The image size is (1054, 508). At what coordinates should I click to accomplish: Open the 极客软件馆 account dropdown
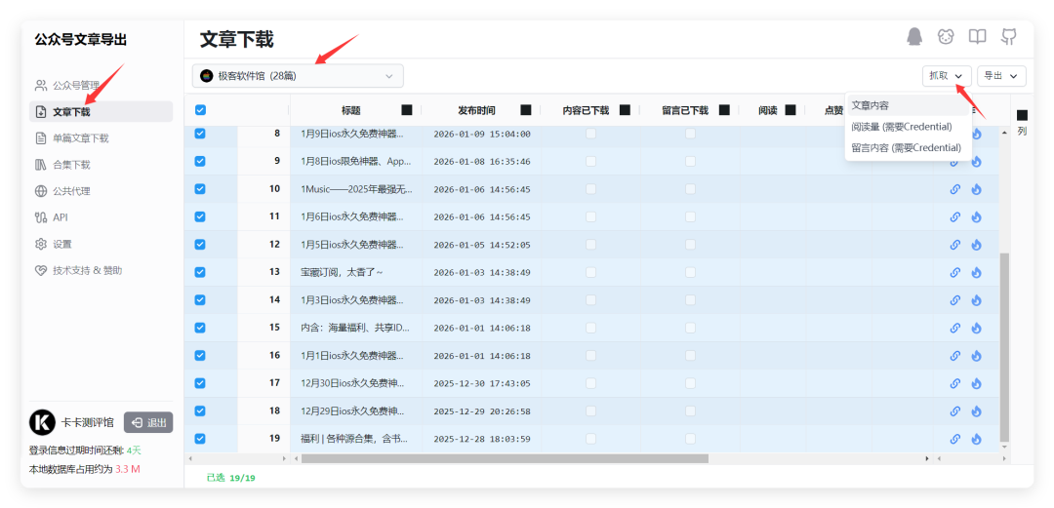pos(298,76)
